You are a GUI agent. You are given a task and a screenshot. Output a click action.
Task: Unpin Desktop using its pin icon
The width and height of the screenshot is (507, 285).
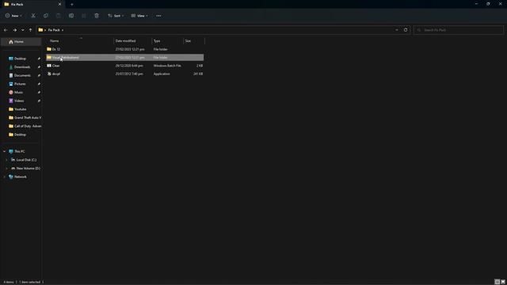(x=39, y=59)
